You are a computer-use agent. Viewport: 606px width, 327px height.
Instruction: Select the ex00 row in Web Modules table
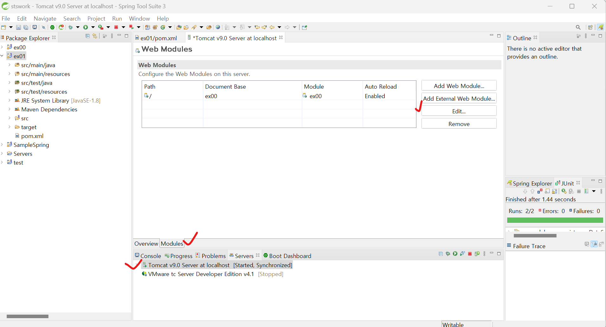279,96
